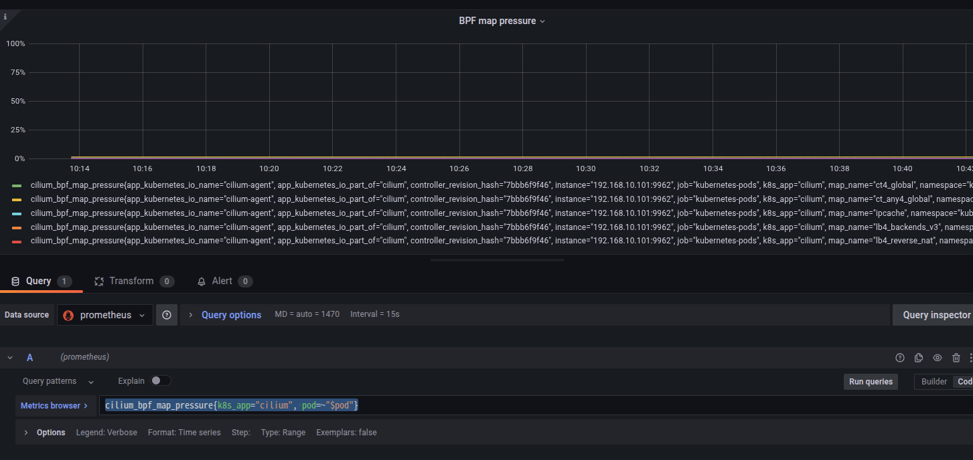
Task: Switch to the Alert tab
Action: coord(224,281)
